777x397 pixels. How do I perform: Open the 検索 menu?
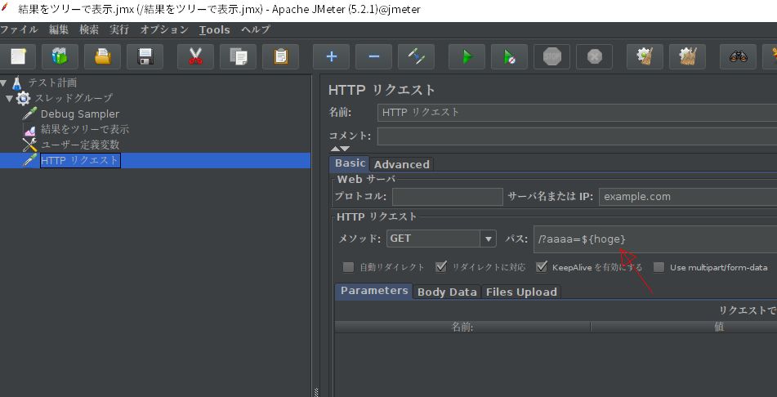click(89, 29)
